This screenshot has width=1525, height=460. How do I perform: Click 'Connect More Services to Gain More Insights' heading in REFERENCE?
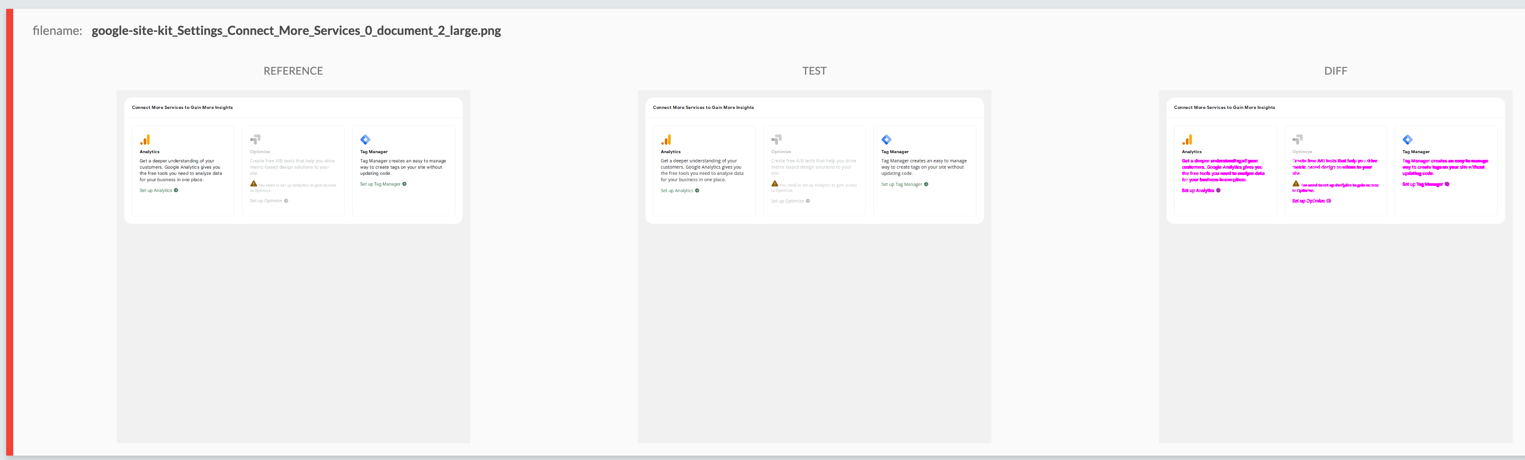tap(182, 108)
